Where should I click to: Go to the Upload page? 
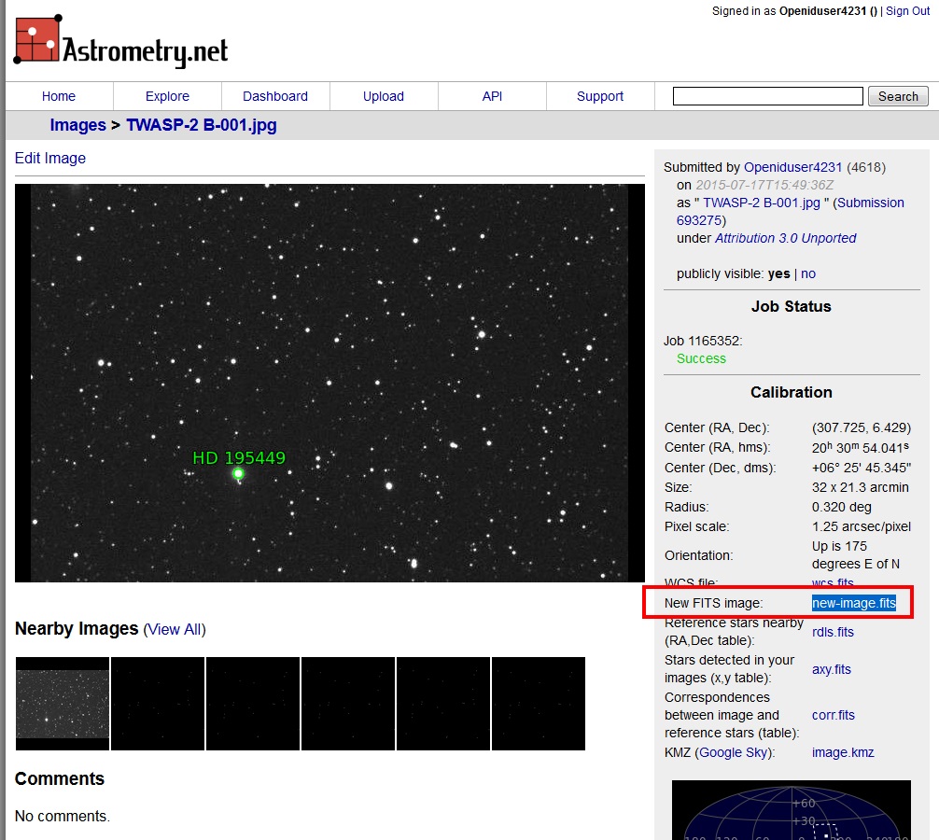point(383,95)
